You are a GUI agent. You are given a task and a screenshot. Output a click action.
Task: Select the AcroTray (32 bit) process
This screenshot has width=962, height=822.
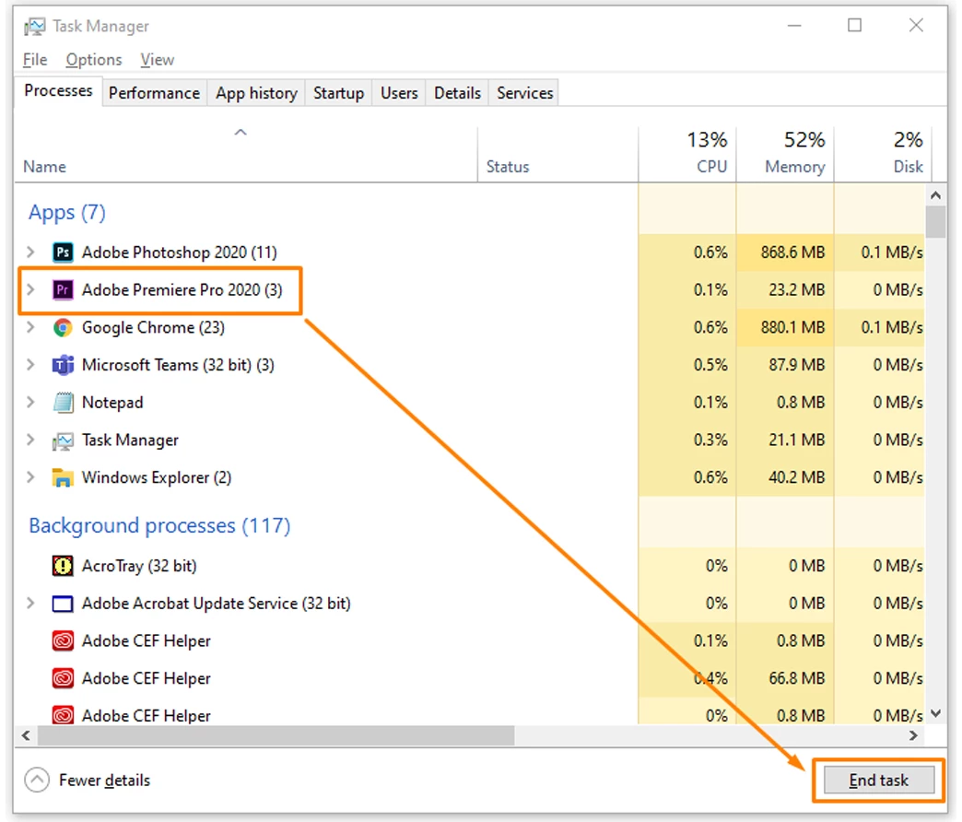471,566
